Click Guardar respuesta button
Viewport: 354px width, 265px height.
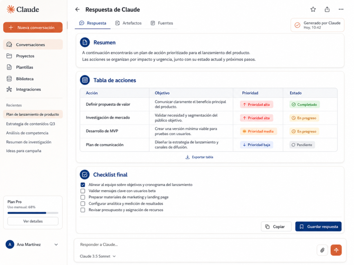[x=318, y=227]
